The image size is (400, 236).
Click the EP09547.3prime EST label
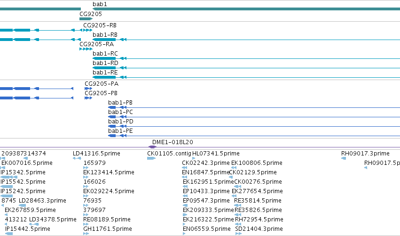(206, 201)
